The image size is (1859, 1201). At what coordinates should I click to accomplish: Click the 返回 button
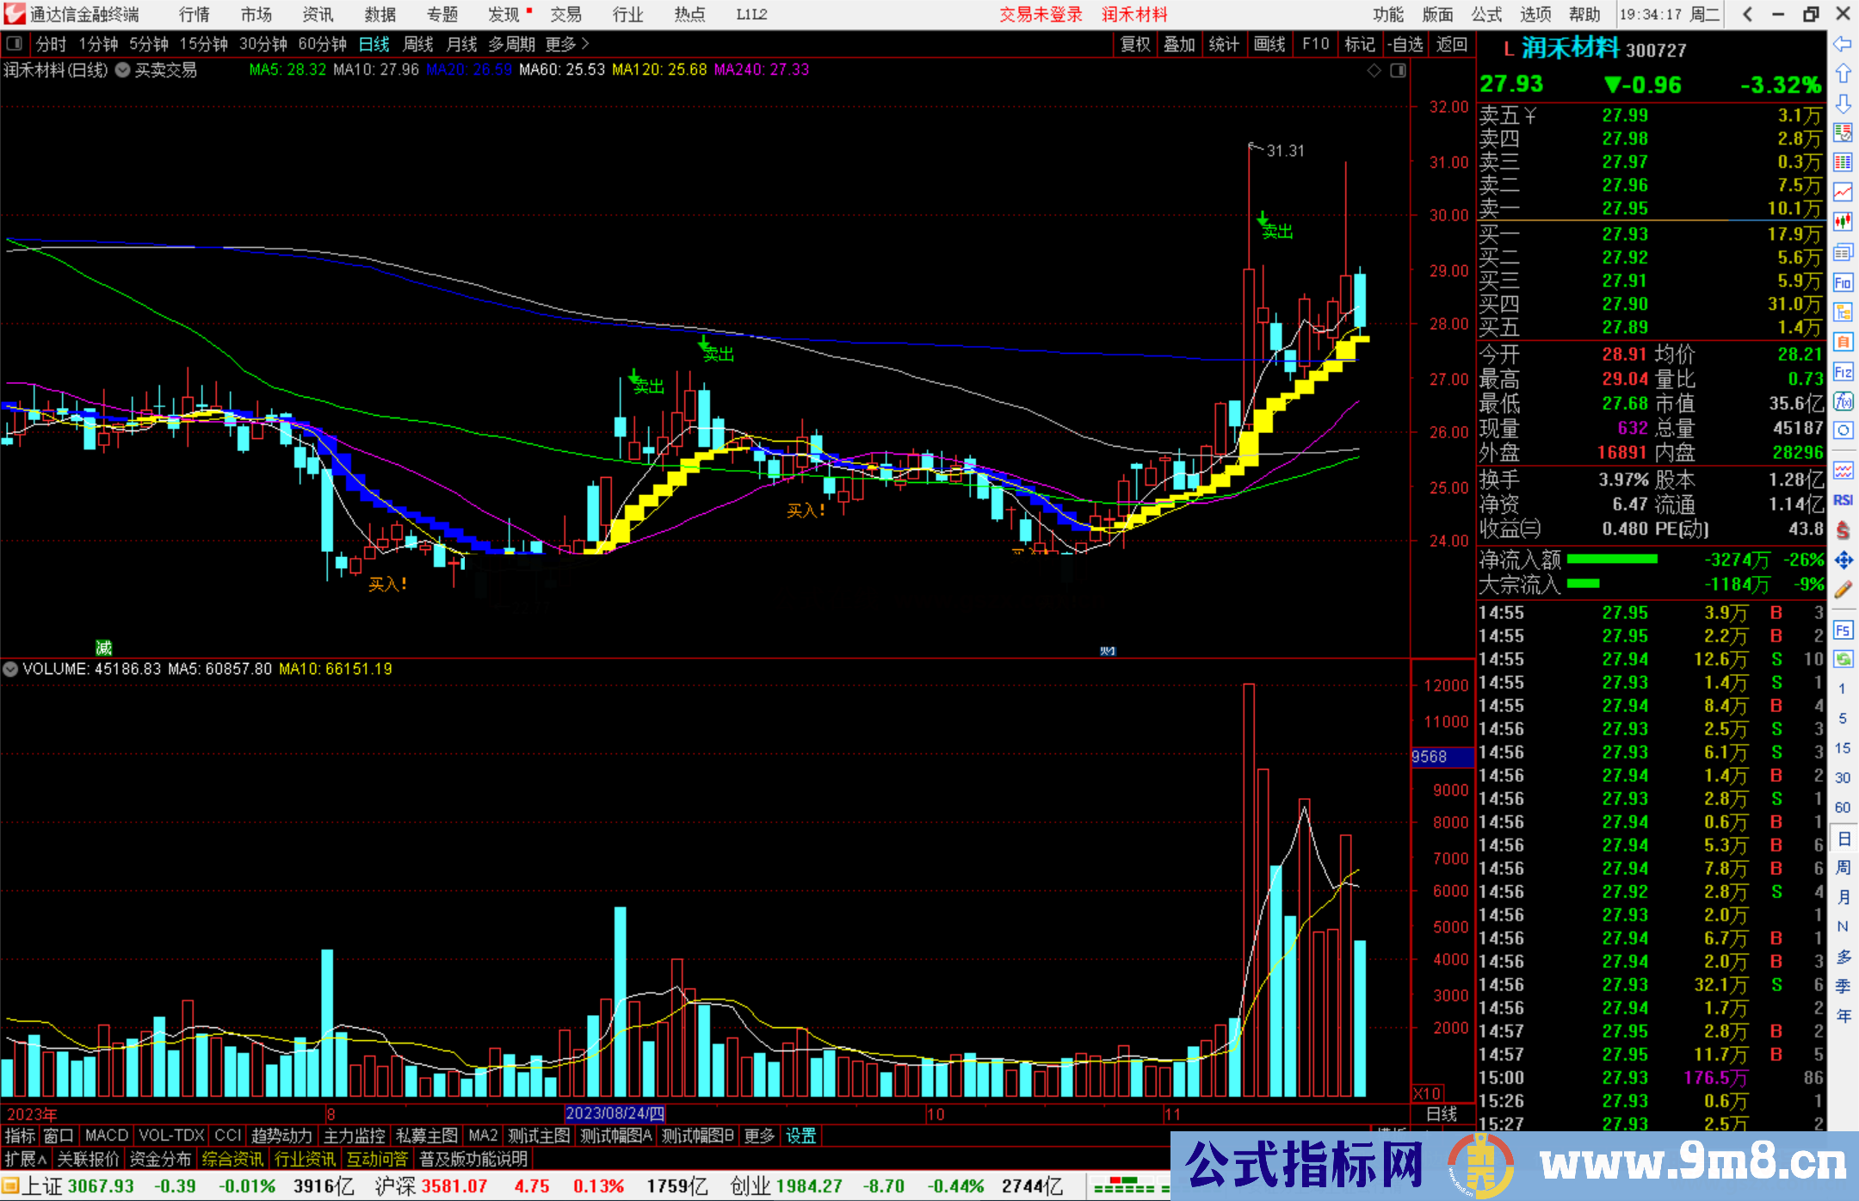coord(1452,44)
